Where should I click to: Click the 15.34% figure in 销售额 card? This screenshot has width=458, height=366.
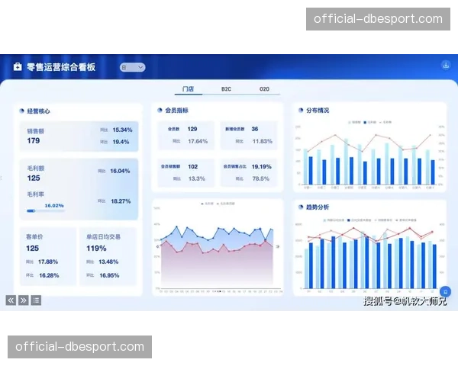point(122,130)
